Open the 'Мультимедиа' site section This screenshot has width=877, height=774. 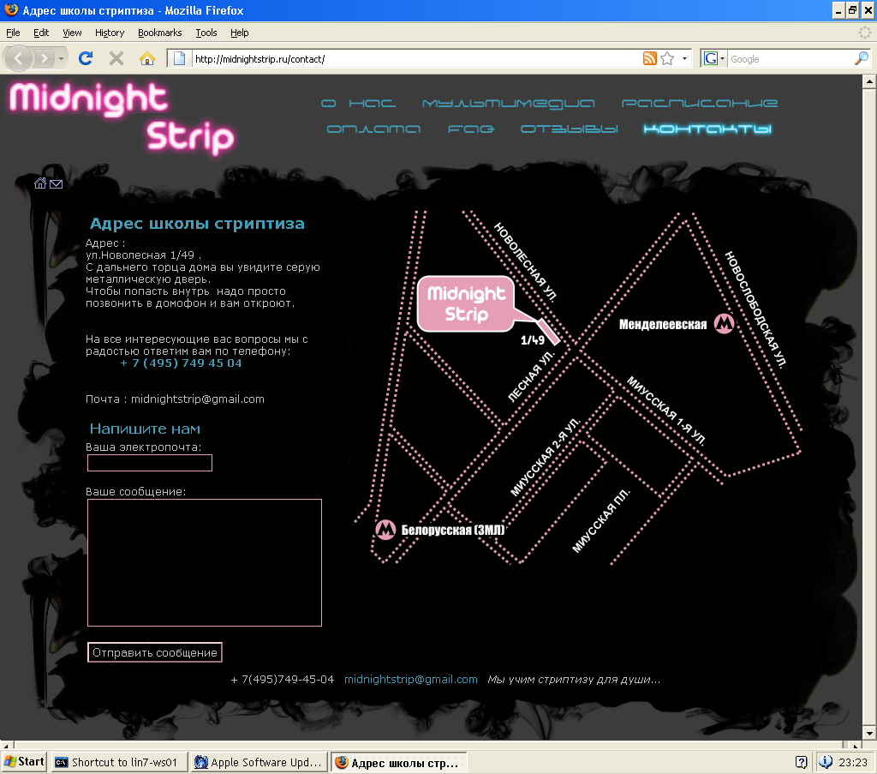pos(509,103)
